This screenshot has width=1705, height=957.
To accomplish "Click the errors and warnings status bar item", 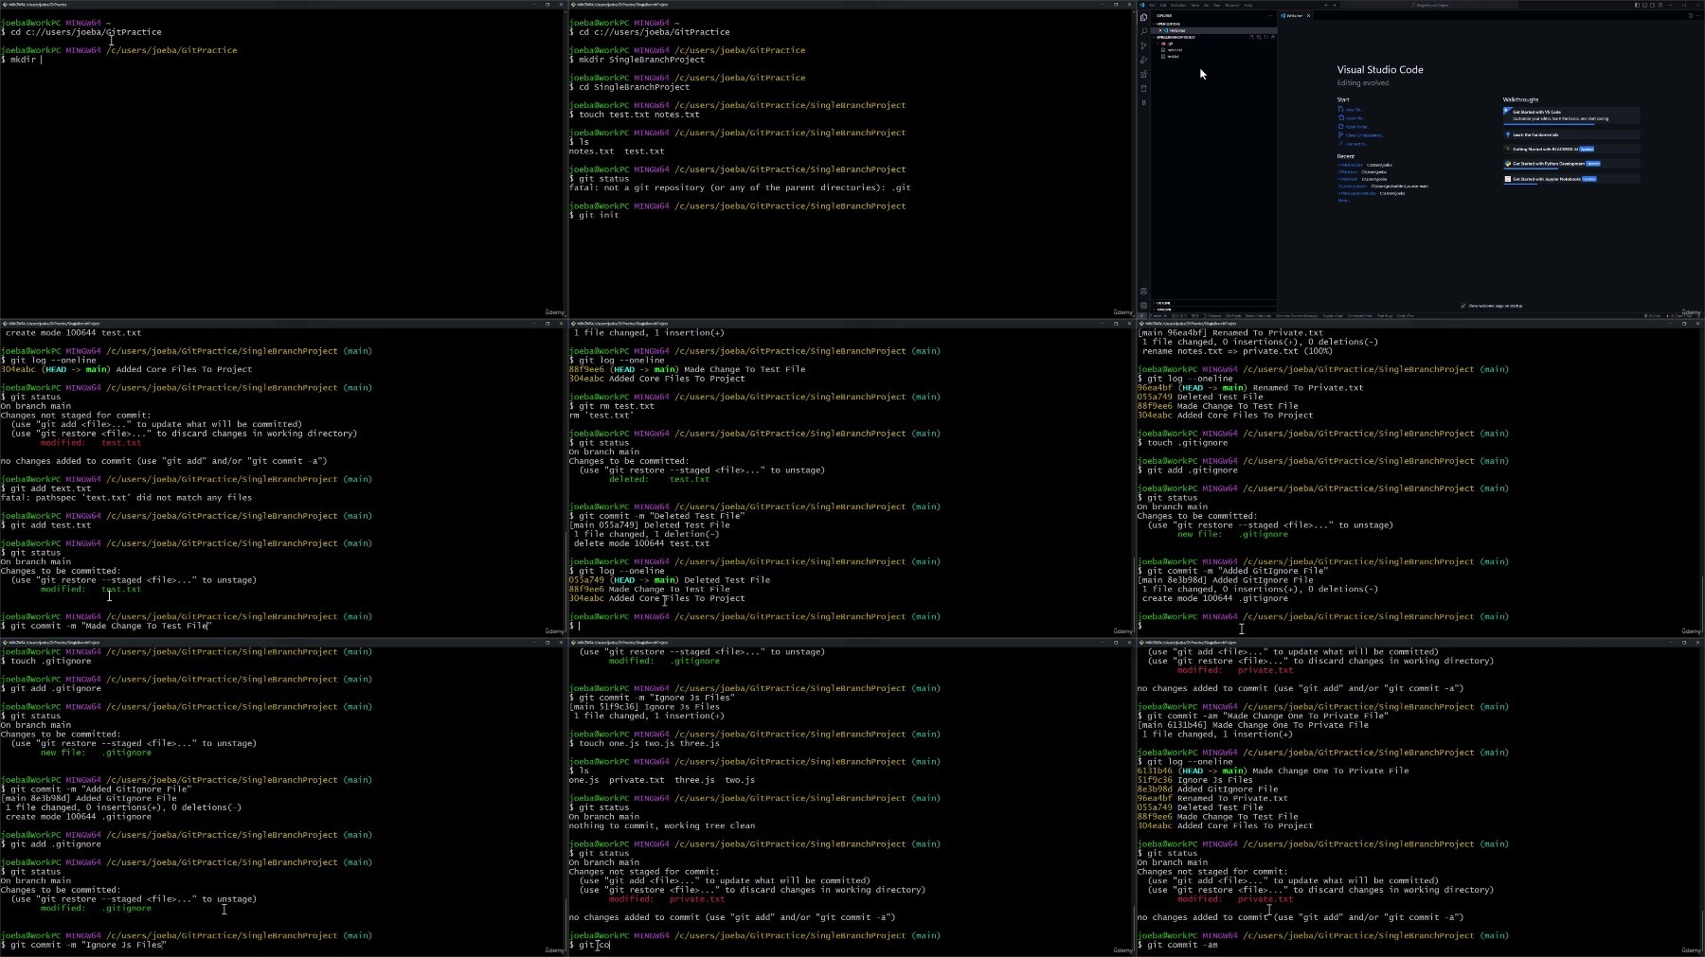I will coord(1179,315).
